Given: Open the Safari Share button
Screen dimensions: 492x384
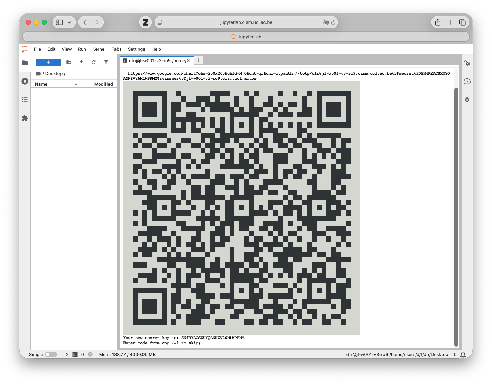Looking at the screenshot, I should [438, 22].
